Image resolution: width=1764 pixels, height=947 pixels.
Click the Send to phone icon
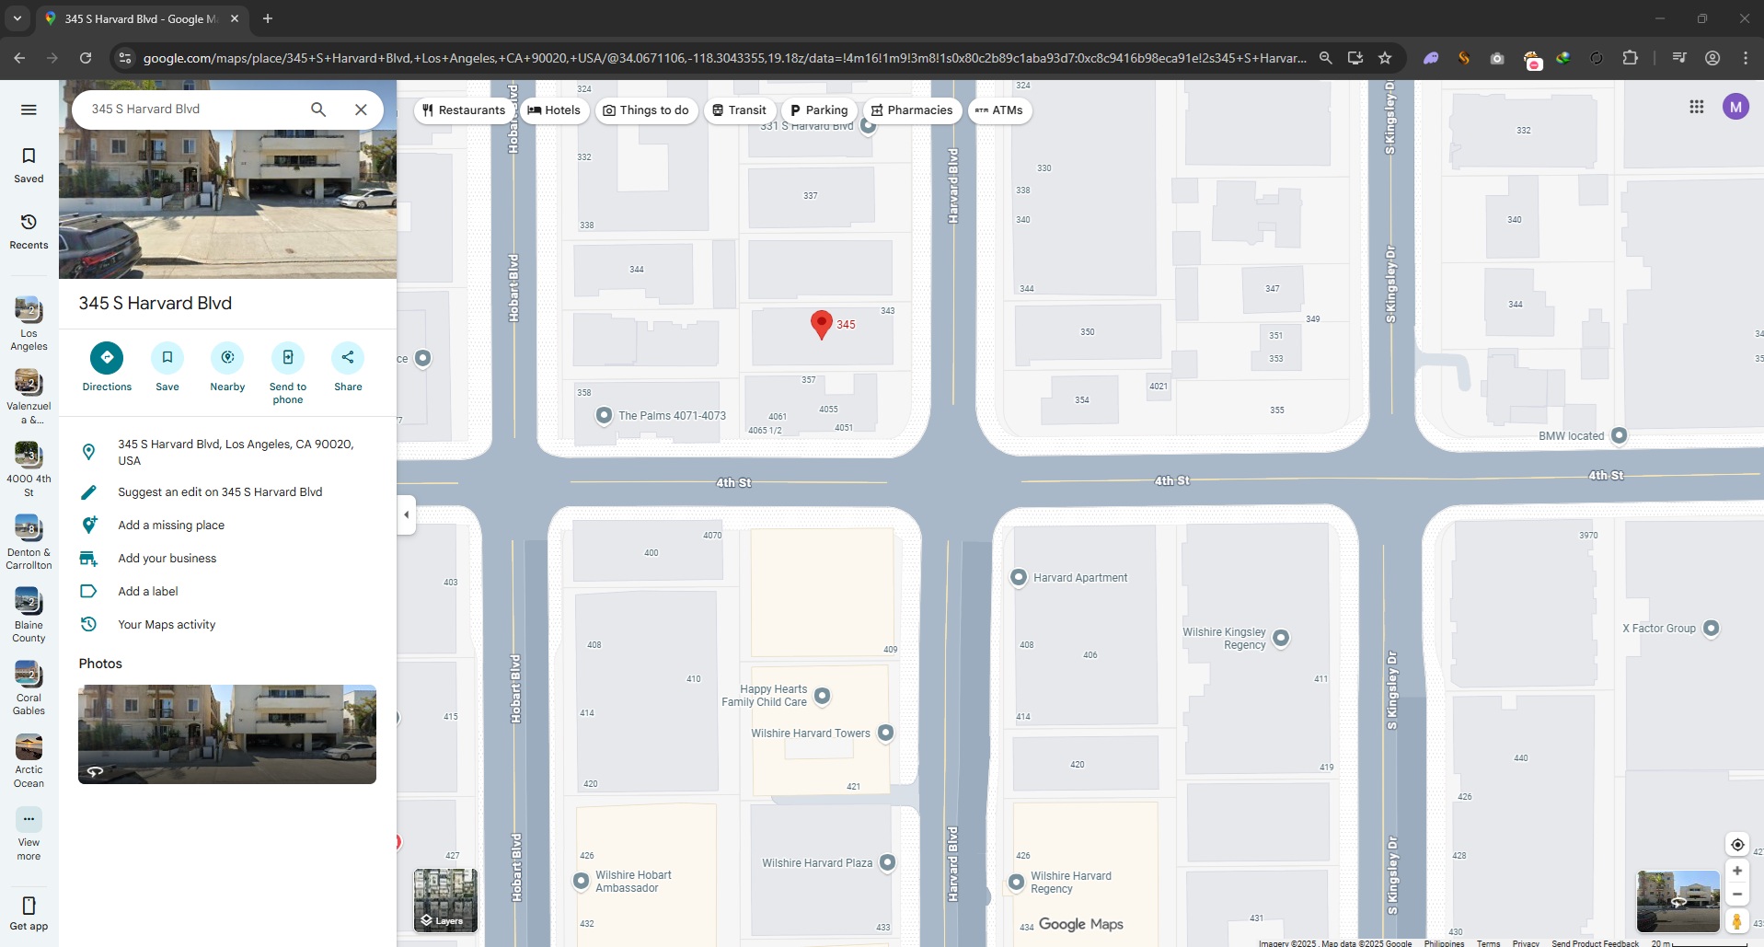tap(288, 358)
